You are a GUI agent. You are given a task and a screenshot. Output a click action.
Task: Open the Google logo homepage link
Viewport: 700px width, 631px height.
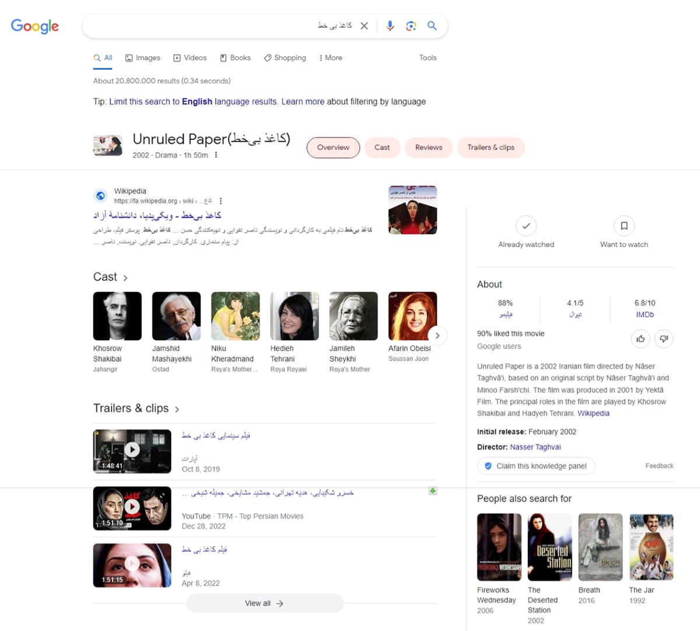pos(35,26)
